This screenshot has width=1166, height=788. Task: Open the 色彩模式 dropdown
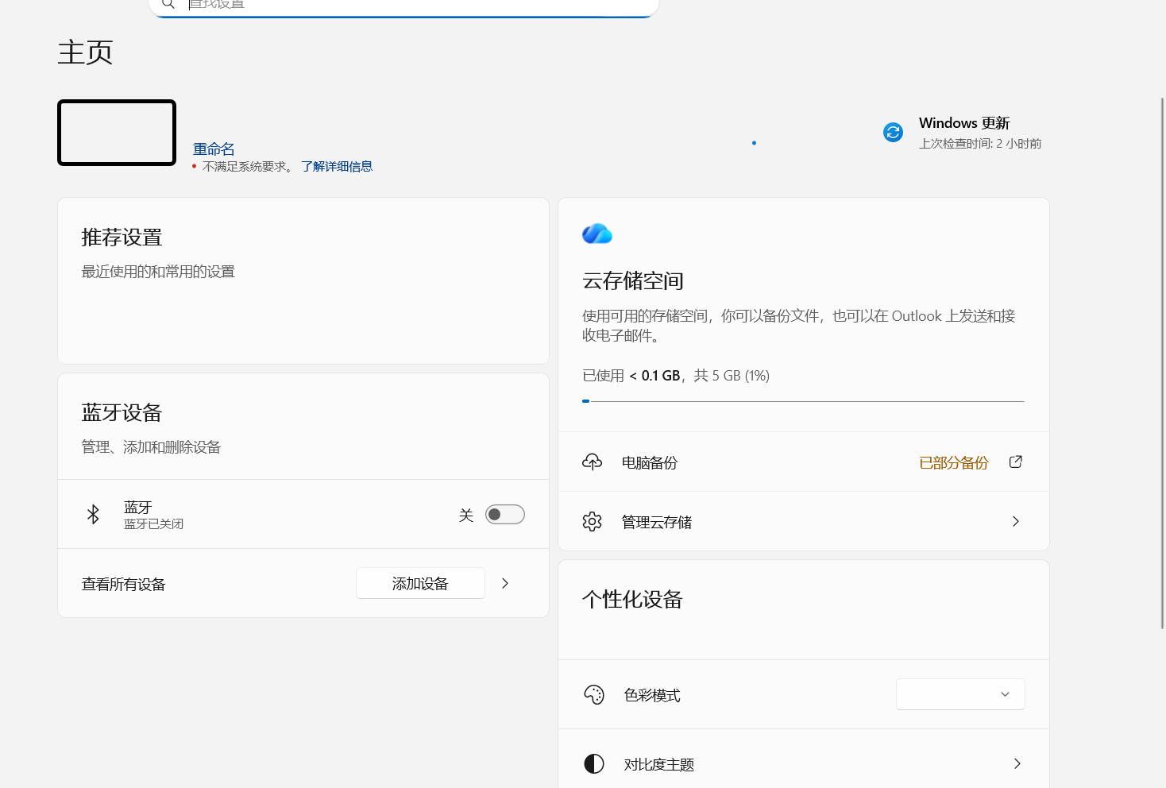[x=960, y=694]
